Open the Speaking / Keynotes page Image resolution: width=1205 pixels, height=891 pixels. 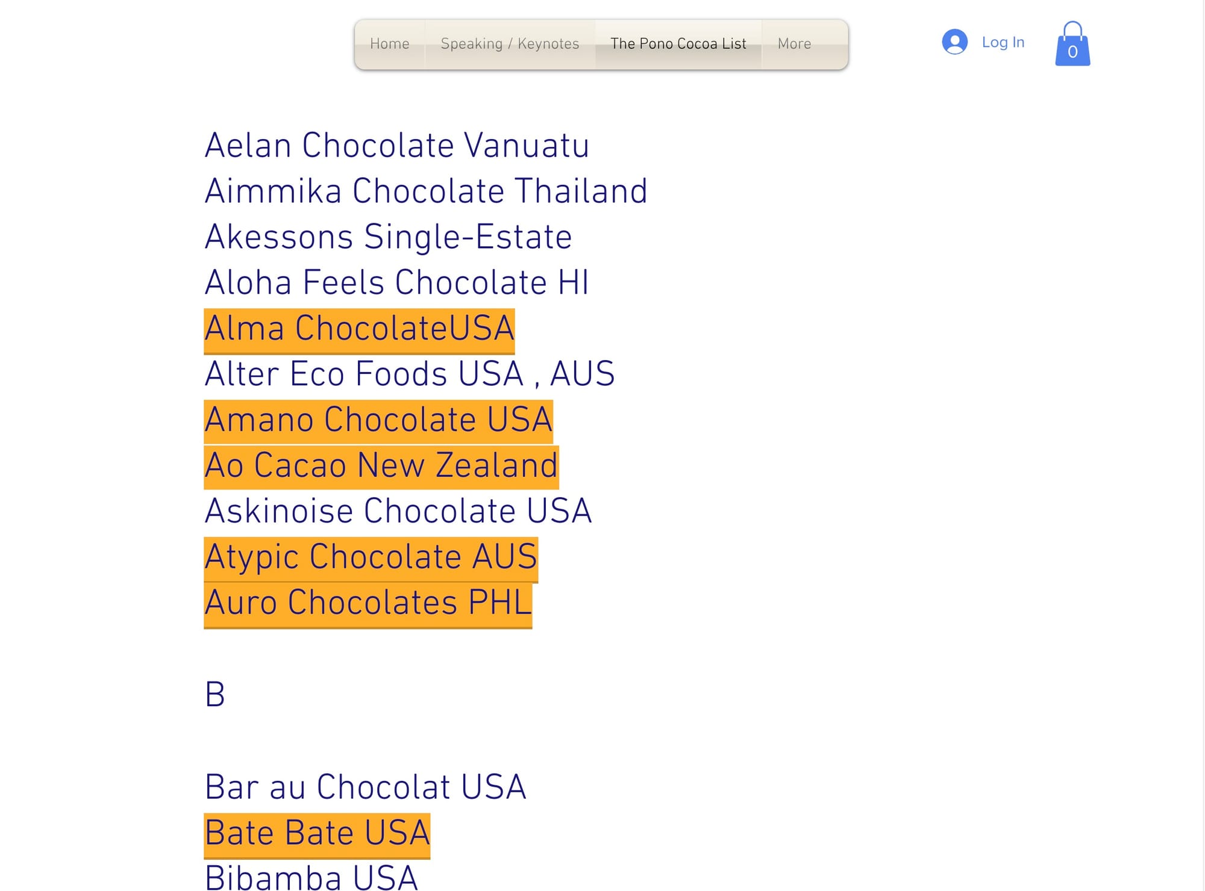(510, 44)
